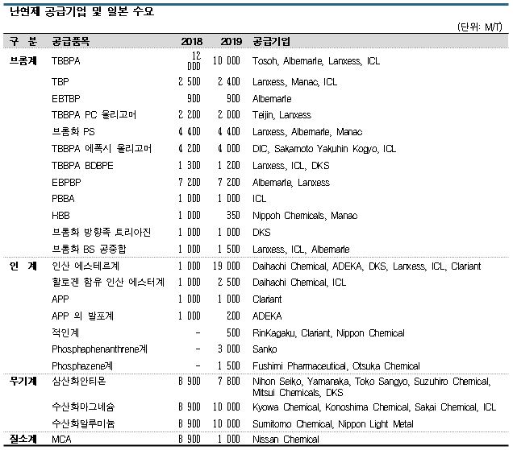This screenshot has width=513, height=450.
Task: Click the "삼산화안티몬" product name
Action: (78, 379)
